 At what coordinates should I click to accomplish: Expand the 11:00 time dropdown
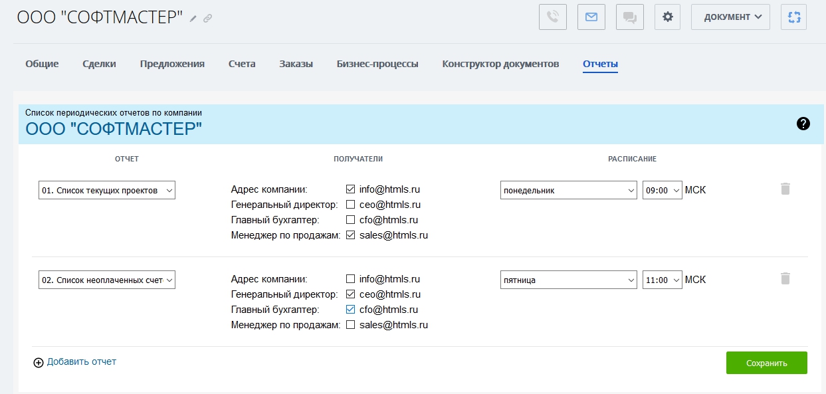coord(662,280)
